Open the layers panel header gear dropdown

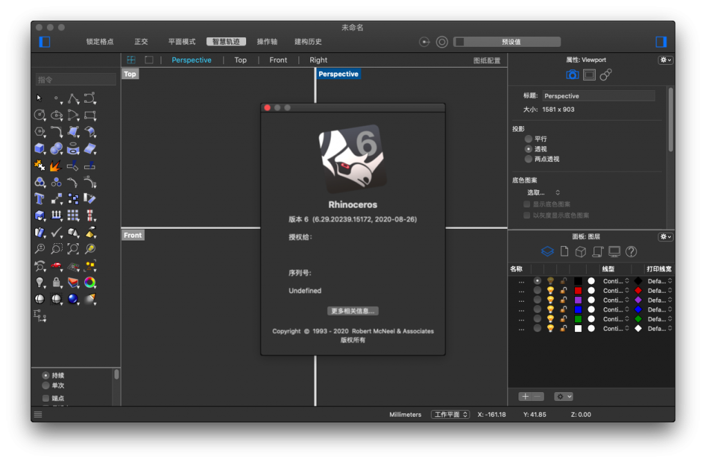pyautogui.click(x=665, y=237)
